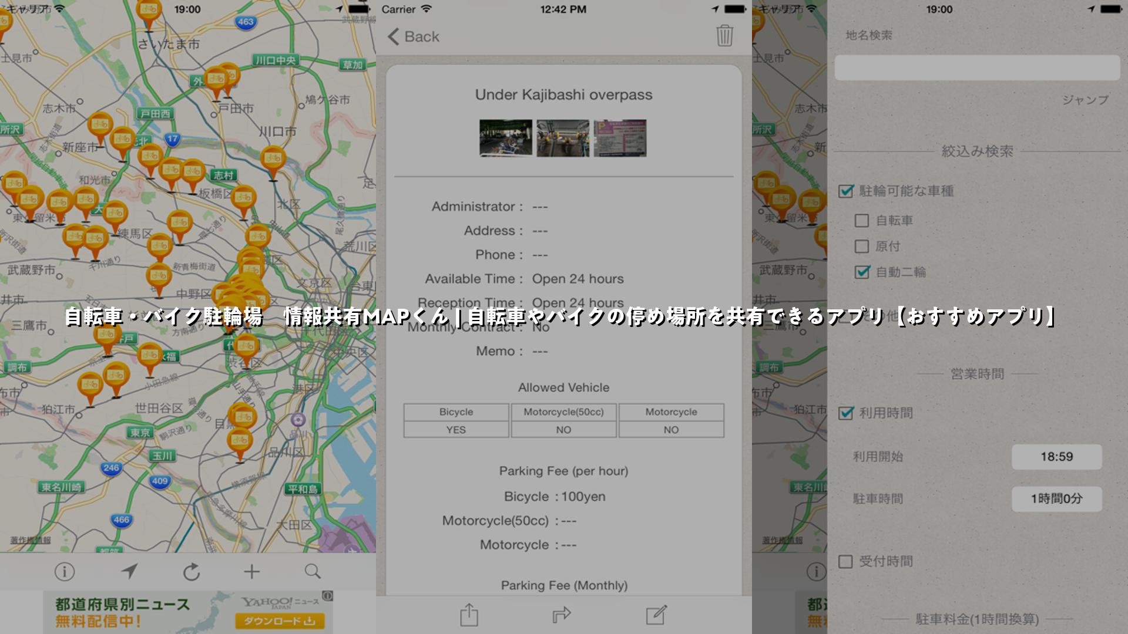Toggle the 駐輪可能な車種 checkbox
The width and height of the screenshot is (1128, 634).
click(846, 191)
